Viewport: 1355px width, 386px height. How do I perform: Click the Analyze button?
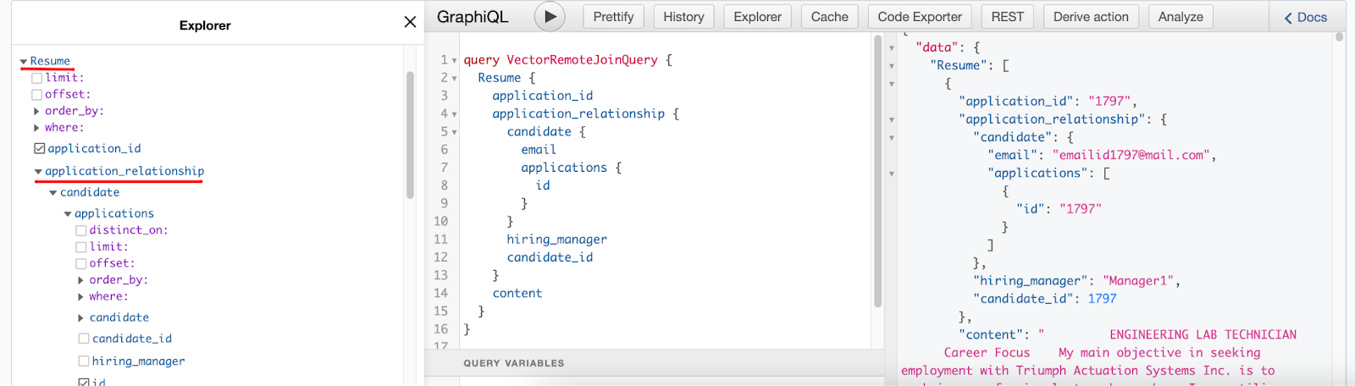(x=1181, y=17)
